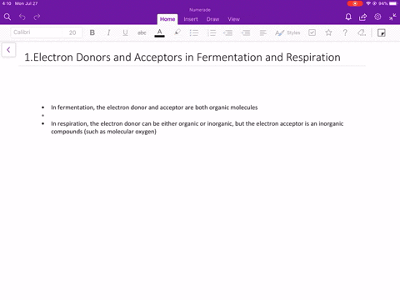Exit full screen mode with the arrows icon

click(x=392, y=17)
